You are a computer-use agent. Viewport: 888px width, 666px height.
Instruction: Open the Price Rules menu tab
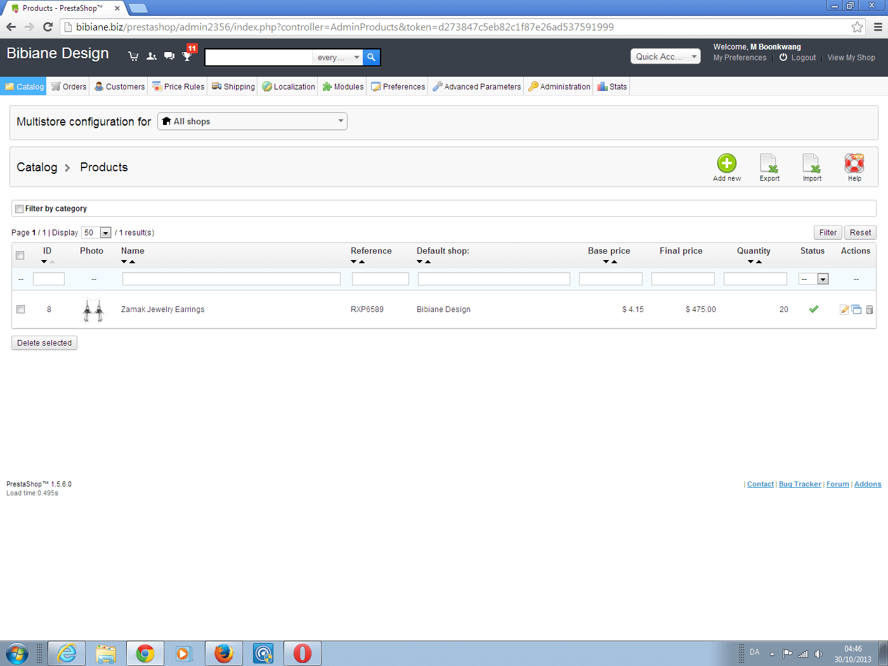coord(178,86)
